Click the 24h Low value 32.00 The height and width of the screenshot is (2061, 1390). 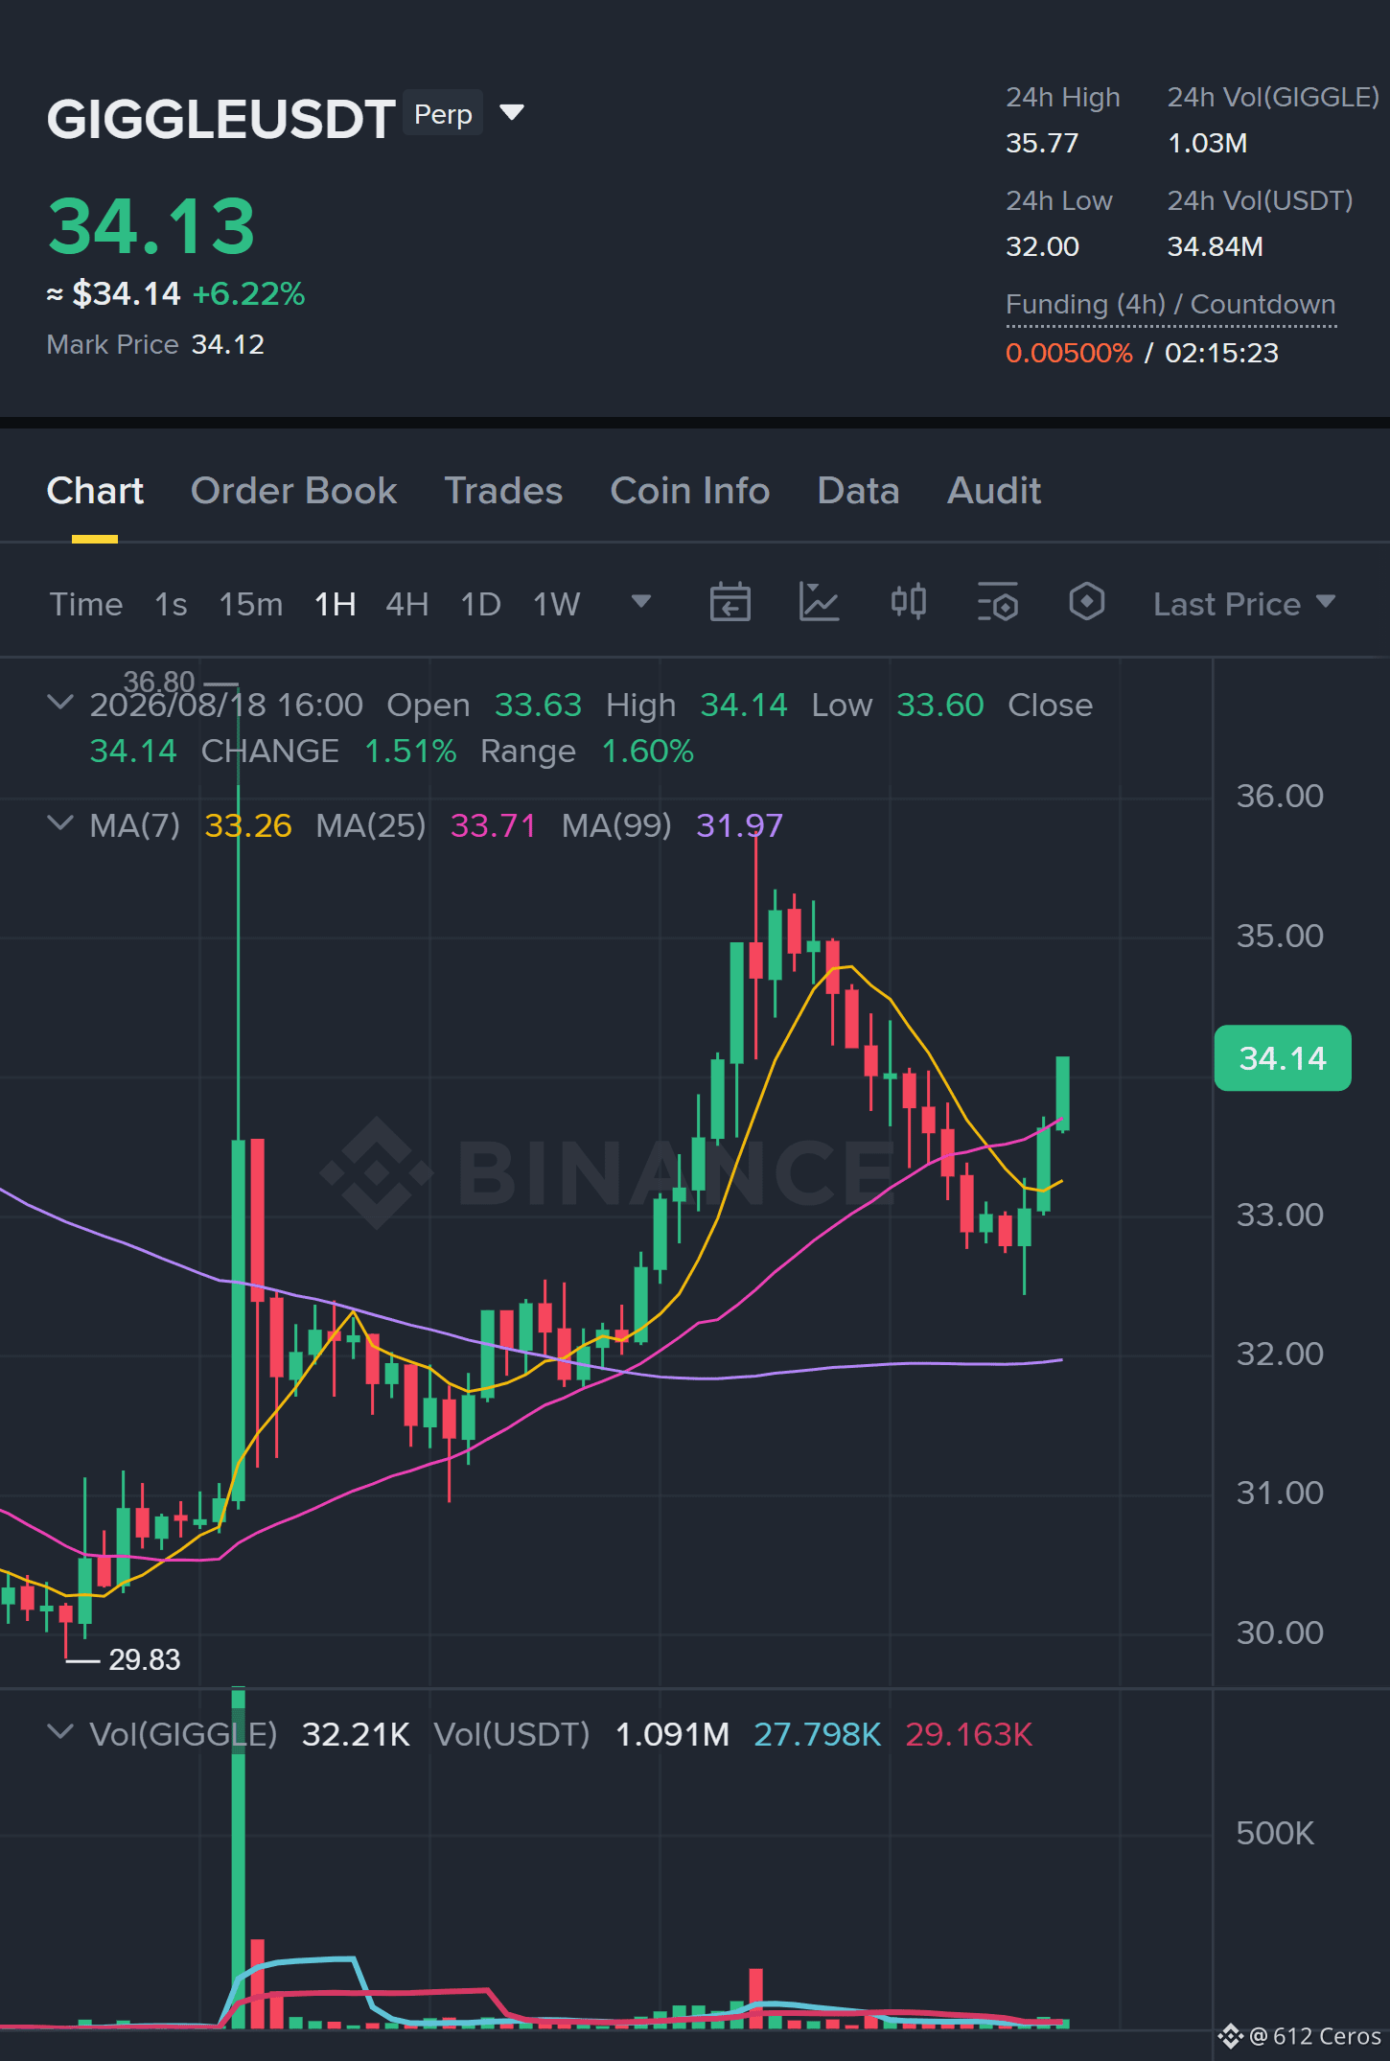point(1042,246)
